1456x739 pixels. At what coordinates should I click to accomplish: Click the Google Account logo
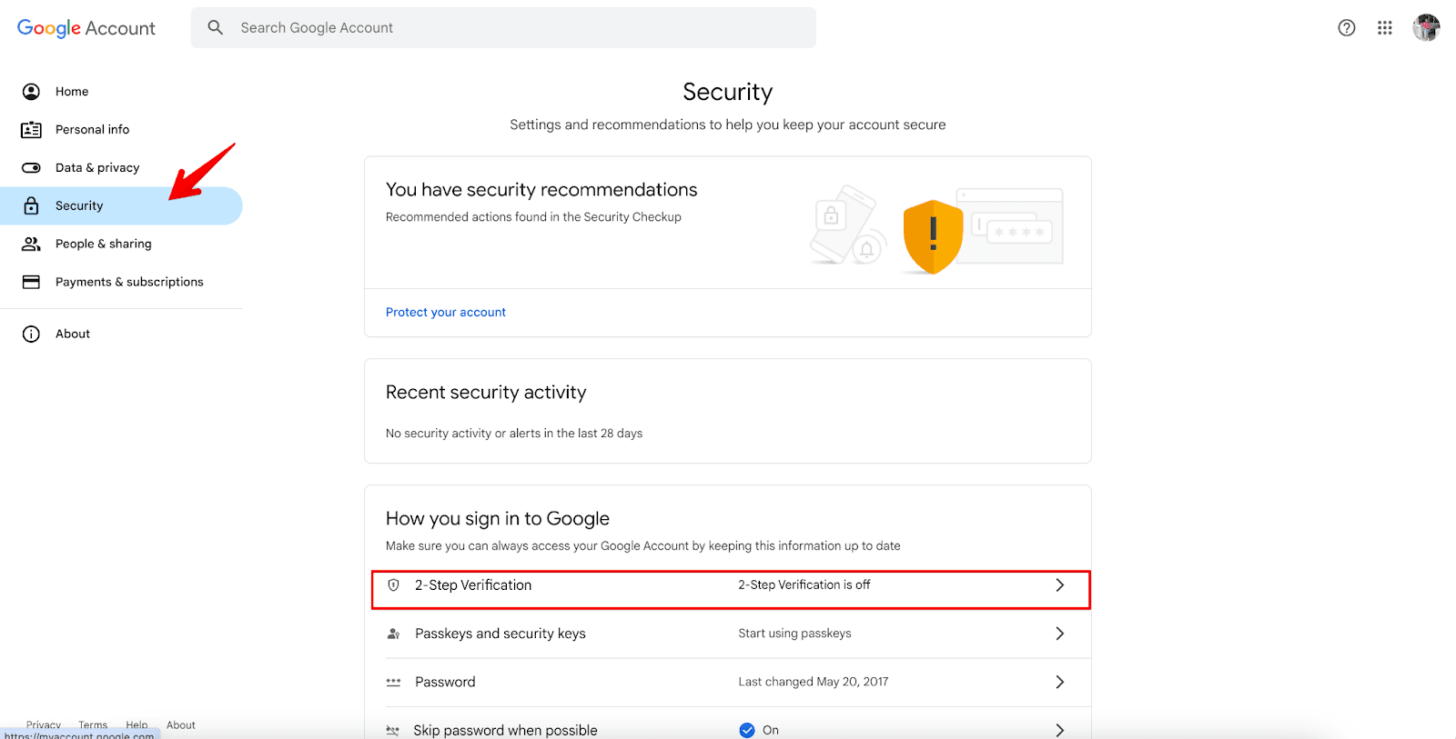coord(86,28)
